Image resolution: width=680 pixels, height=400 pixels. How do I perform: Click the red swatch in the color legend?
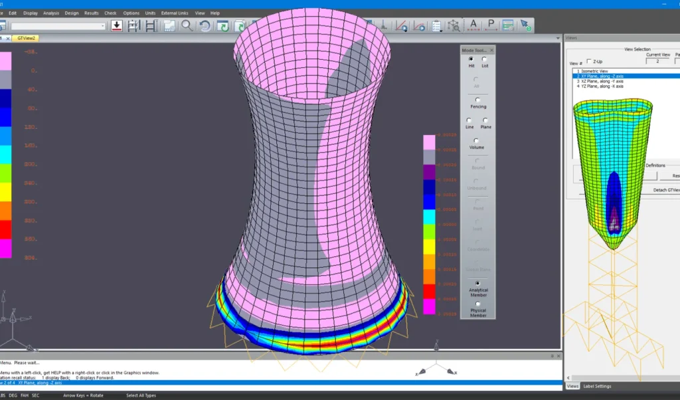point(429,290)
